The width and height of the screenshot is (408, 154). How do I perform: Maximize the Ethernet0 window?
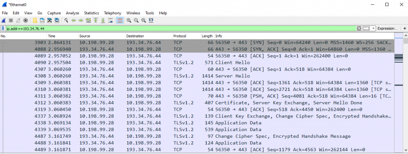pos(387,4)
